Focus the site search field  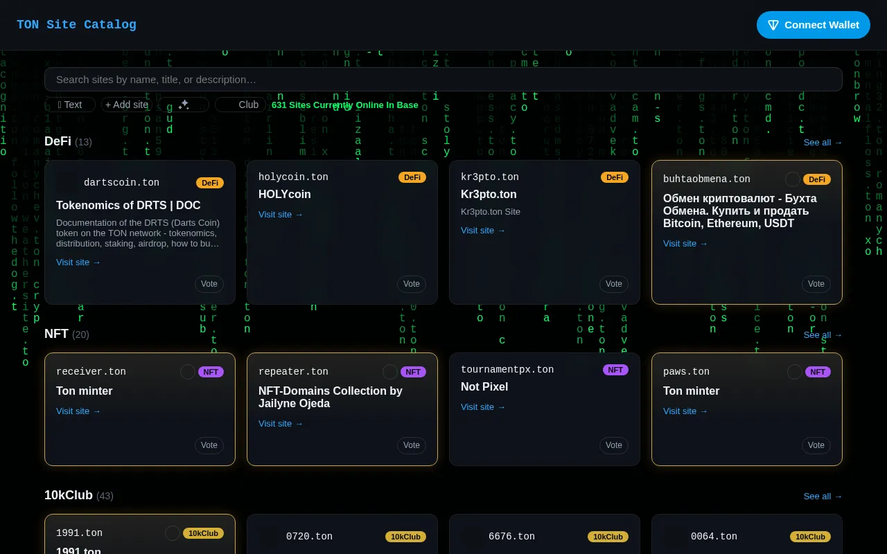click(443, 80)
